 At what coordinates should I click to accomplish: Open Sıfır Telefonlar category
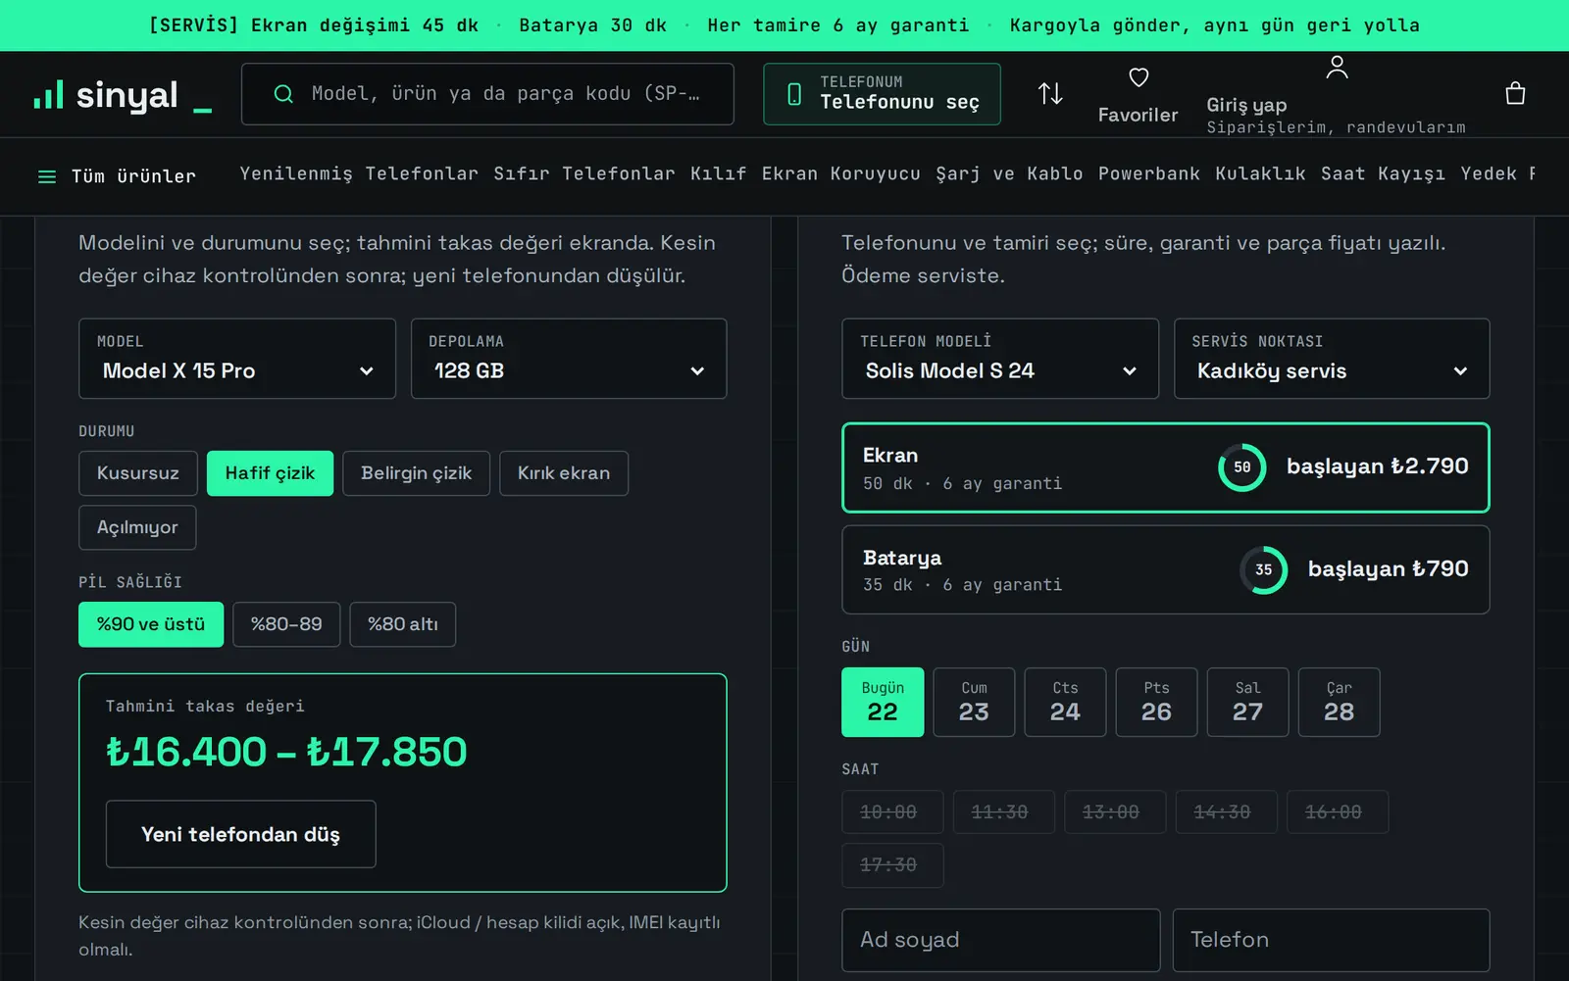click(584, 173)
